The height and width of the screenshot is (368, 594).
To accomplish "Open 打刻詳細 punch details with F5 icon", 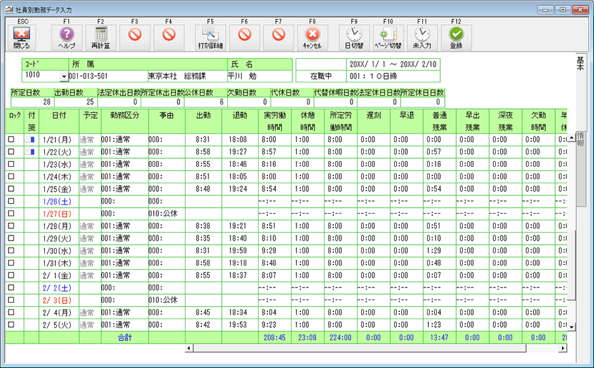I will pyautogui.click(x=211, y=38).
